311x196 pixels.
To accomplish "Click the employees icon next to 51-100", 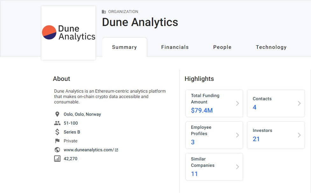I will click(58, 123).
